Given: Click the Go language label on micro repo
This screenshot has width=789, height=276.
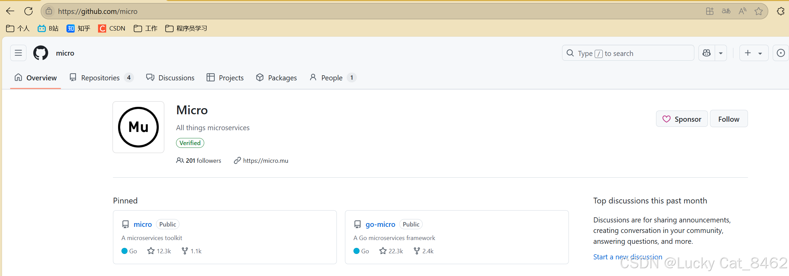Looking at the screenshot, I should click(x=129, y=251).
